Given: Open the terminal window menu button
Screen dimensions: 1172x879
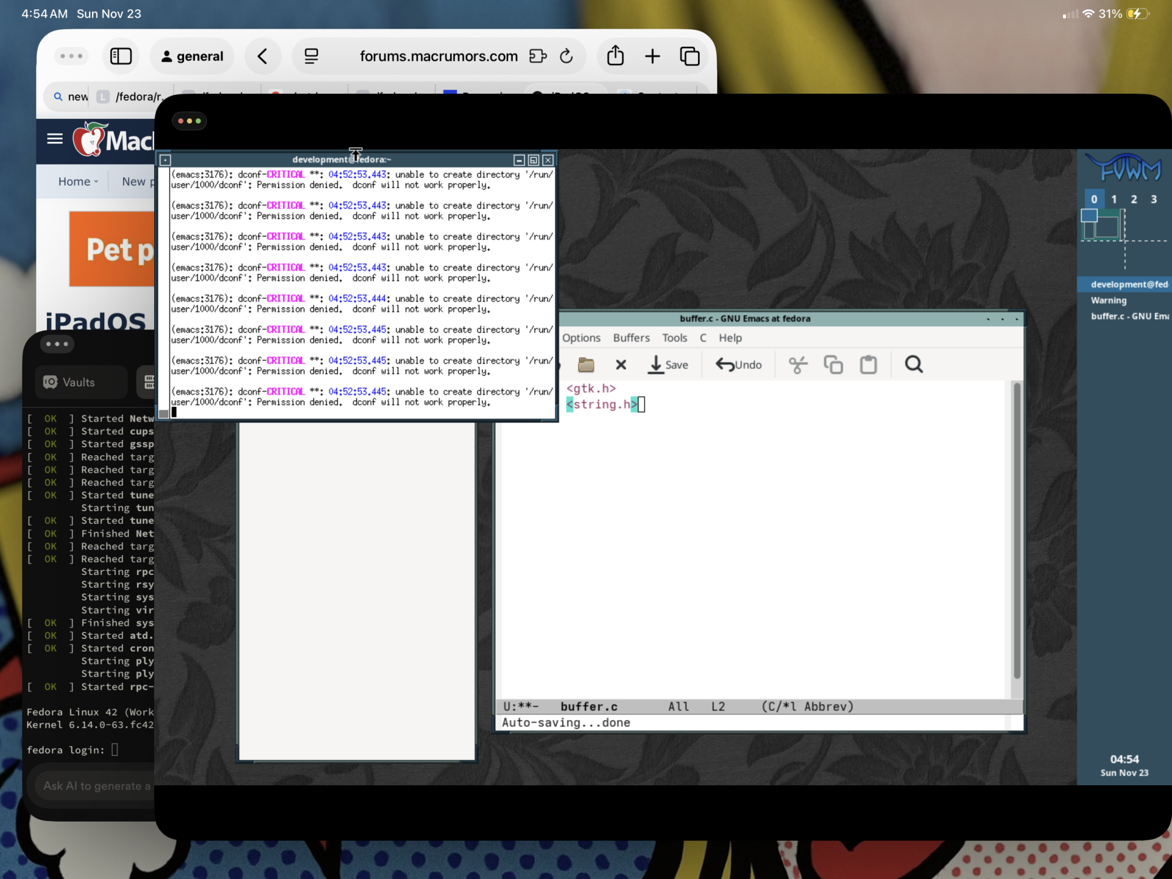Looking at the screenshot, I should click(x=165, y=159).
